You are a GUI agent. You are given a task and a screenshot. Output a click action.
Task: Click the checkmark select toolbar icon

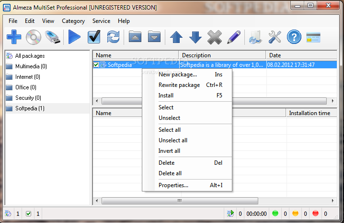94,37
